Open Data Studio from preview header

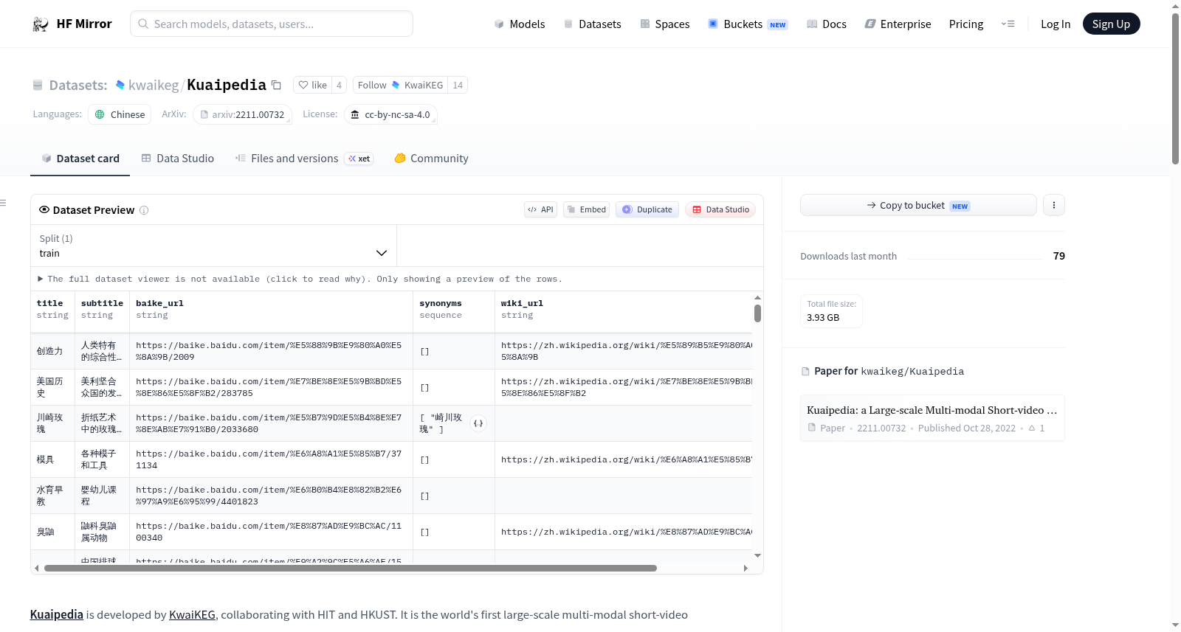click(x=720, y=209)
